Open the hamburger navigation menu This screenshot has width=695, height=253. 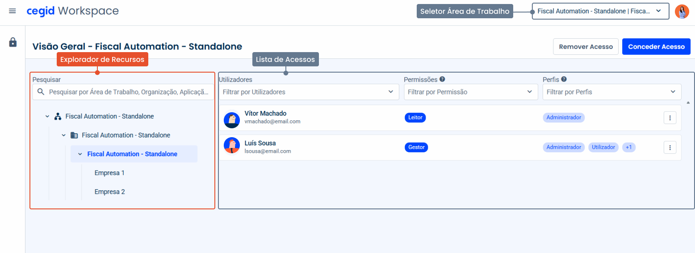pos(13,11)
